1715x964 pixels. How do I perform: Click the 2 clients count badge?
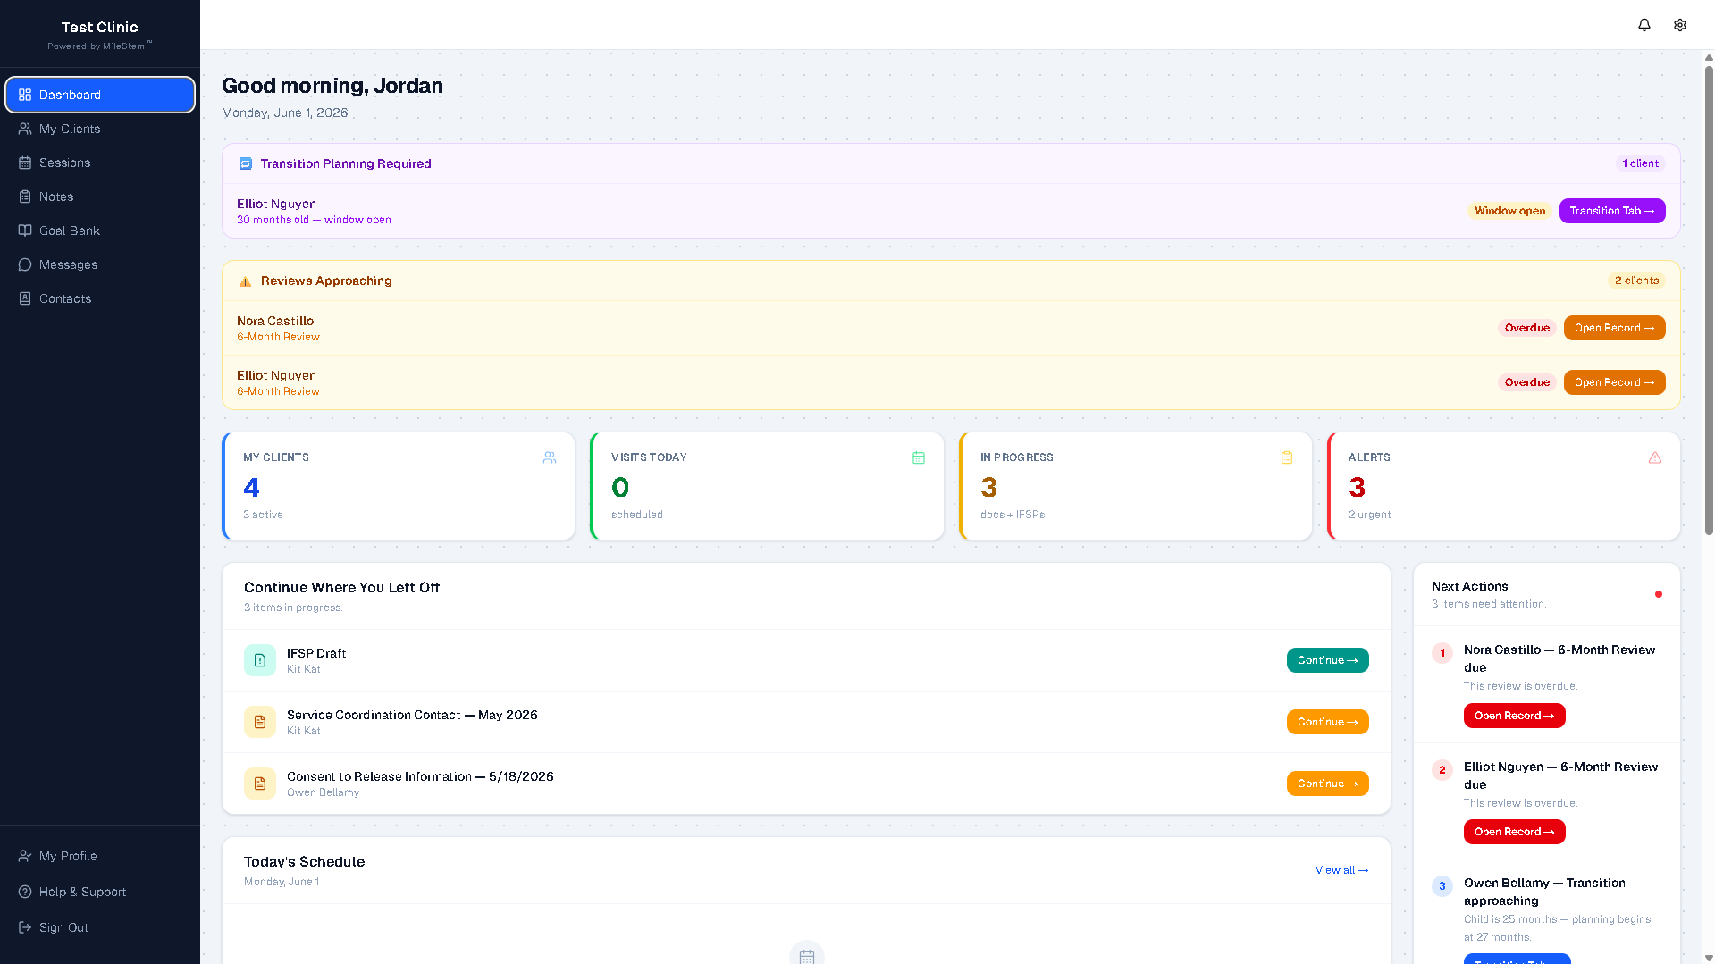[x=1636, y=281]
